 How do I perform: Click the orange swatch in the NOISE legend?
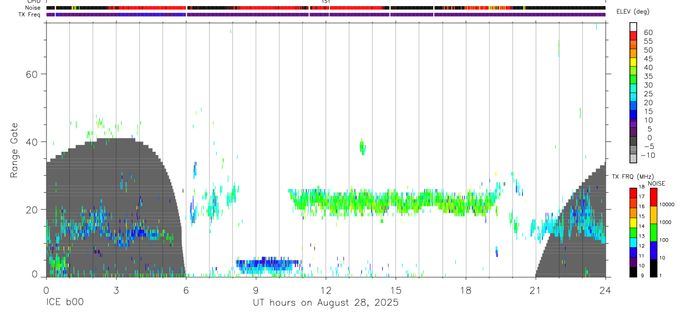653,214
